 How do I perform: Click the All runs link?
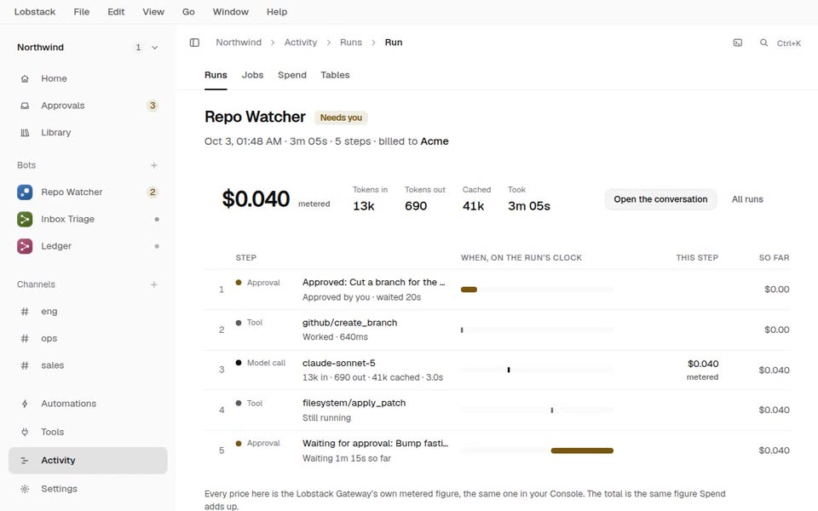(747, 199)
